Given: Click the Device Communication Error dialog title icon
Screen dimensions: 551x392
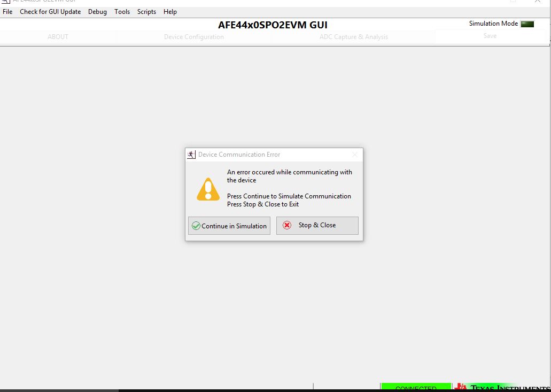Looking at the screenshot, I should pyautogui.click(x=191, y=155).
